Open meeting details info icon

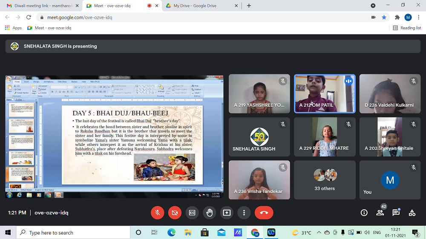(364, 213)
